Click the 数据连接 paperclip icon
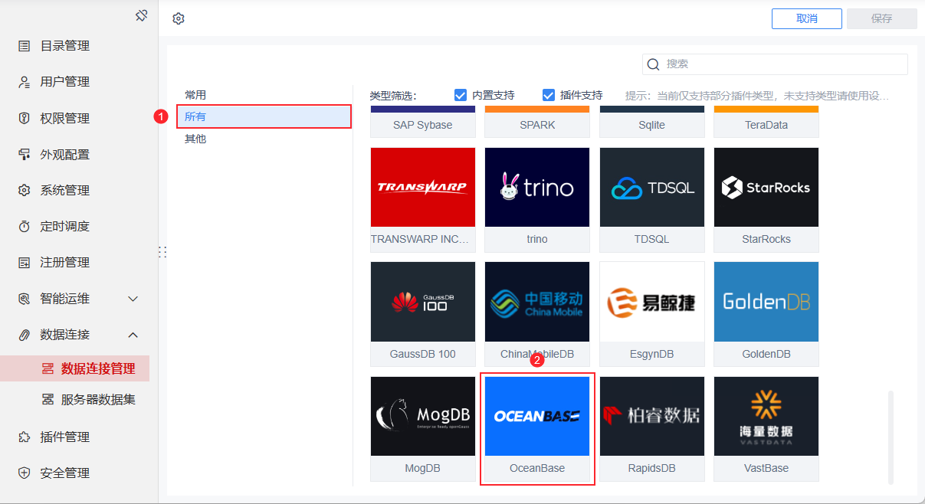925x504 pixels. [x=25, y=335]
